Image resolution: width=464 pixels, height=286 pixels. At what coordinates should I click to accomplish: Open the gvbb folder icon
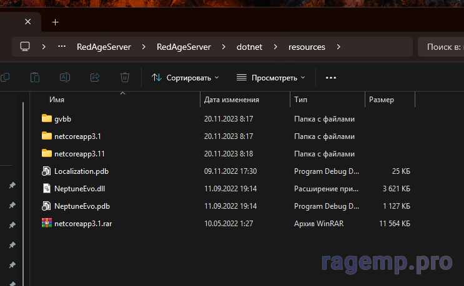46,118
